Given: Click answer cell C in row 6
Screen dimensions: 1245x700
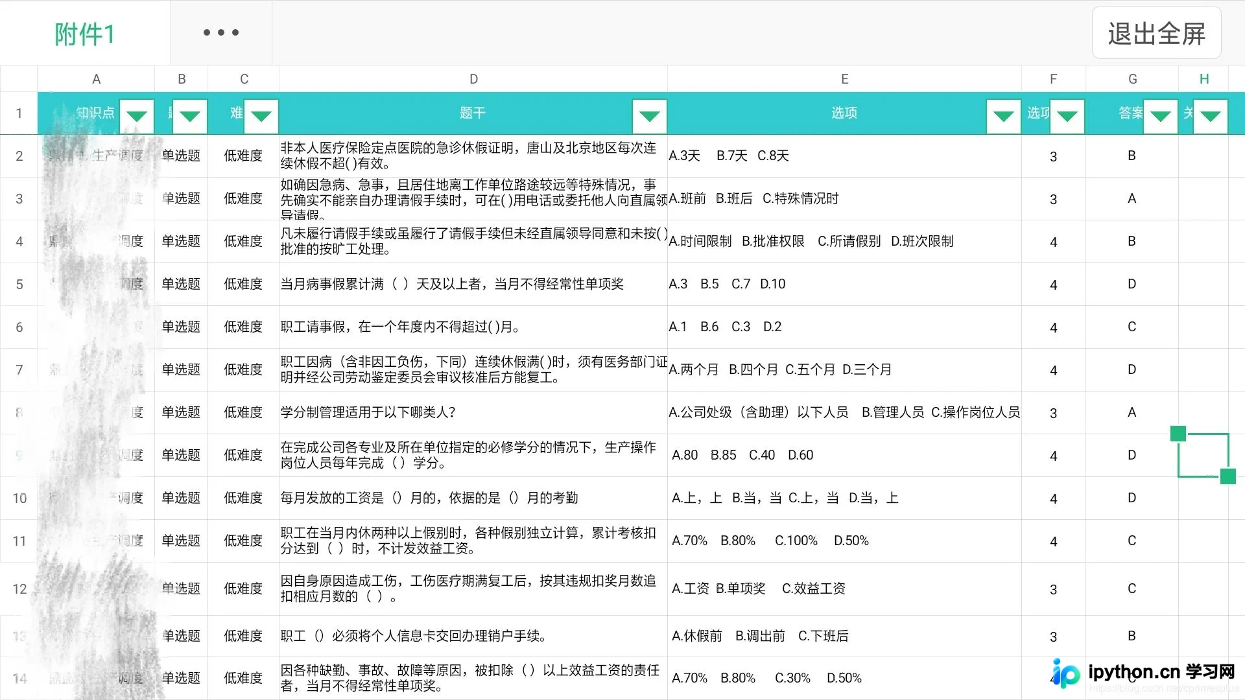Looking at the screenshot, I should tap(1132, 327).
